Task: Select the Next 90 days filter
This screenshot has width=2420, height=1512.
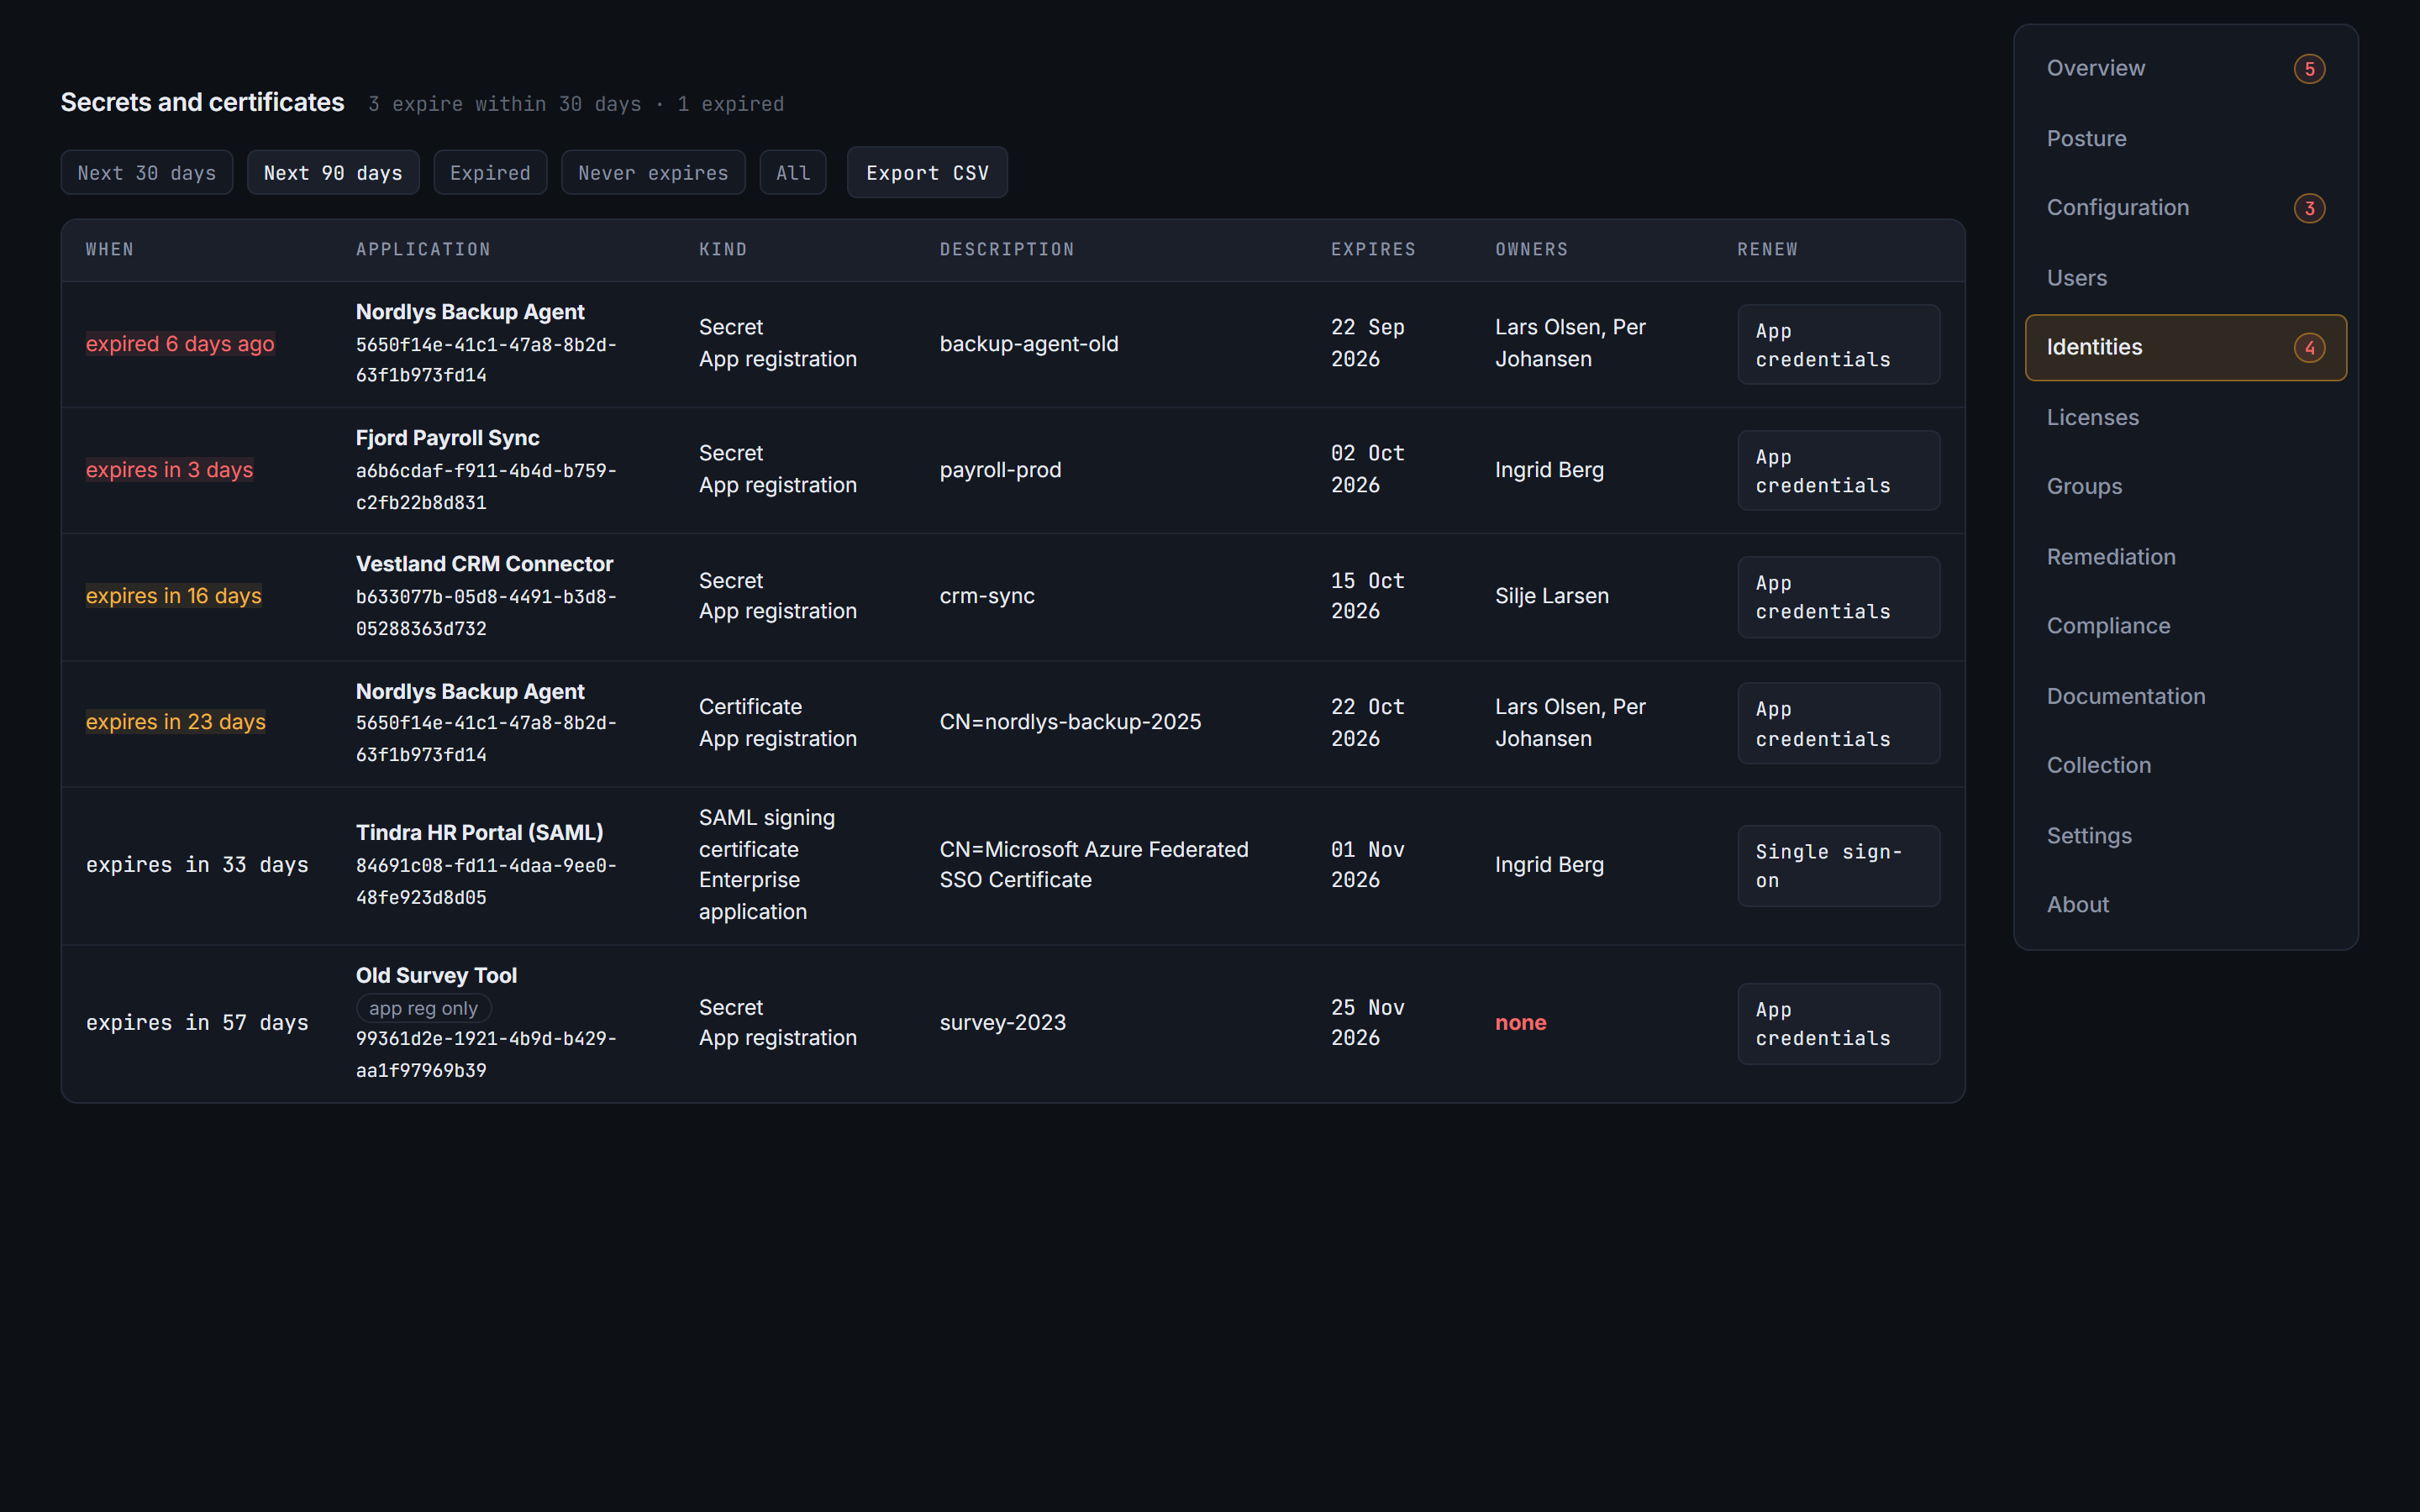Action: click(x=333, y=173)
